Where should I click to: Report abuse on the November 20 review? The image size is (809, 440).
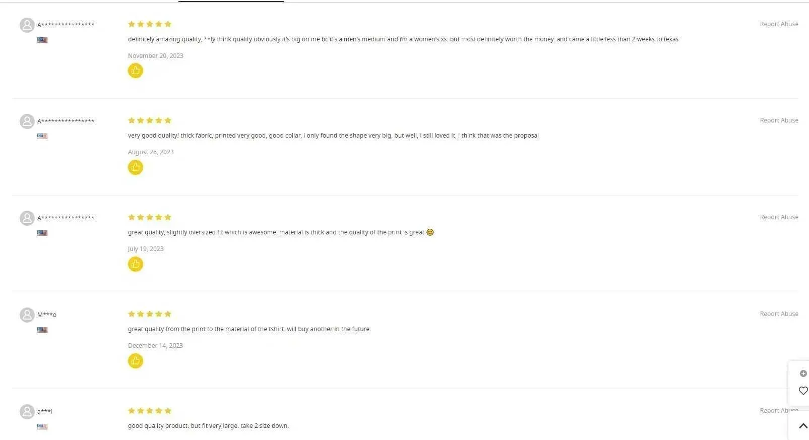point(779,24)
